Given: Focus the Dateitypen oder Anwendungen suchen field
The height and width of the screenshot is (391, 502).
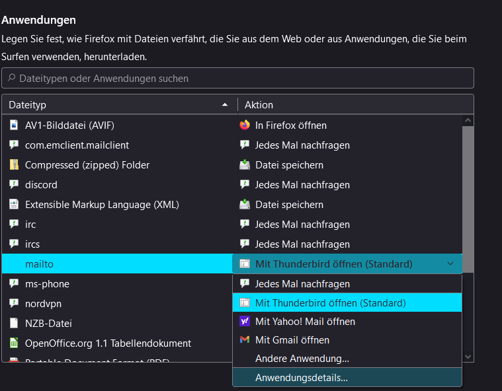Looking at the screenshot, I should tap(237, 78).
